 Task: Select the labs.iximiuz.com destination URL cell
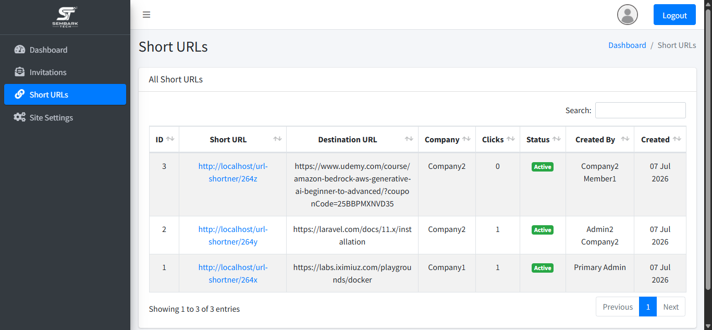coord(352,274)
